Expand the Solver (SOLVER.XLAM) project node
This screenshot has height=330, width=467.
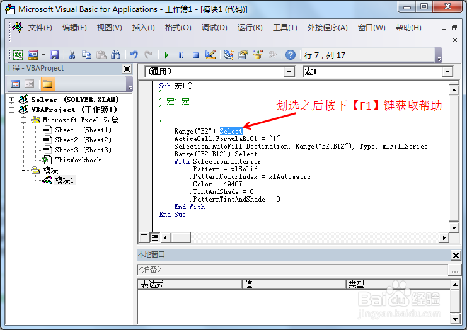(11, 100)
